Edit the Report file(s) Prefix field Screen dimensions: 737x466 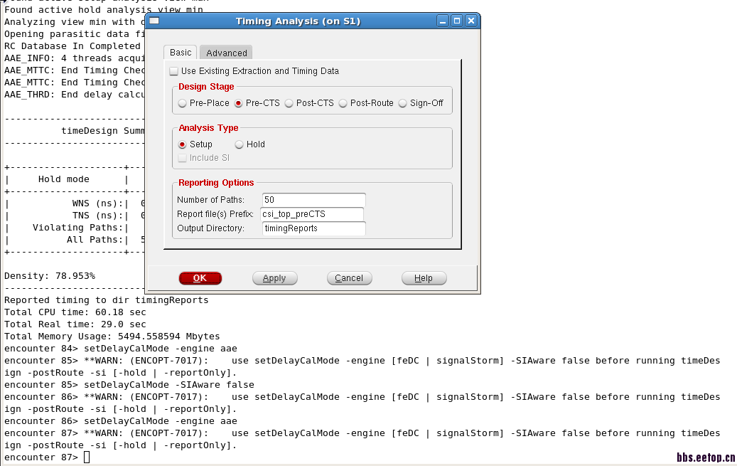pyautogui.click(x=312, y=214)
